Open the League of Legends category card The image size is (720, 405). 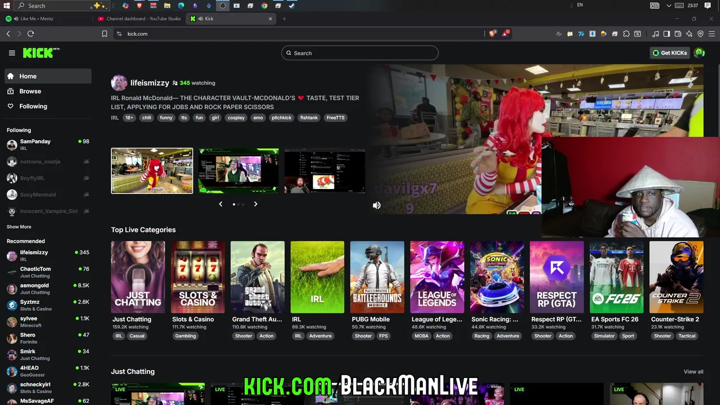pyautogui.click(x=437, y=277)
